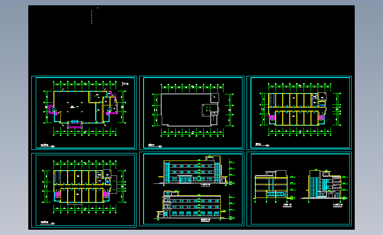Select the ground floor plan with open hall

click(x=84, y=113)
